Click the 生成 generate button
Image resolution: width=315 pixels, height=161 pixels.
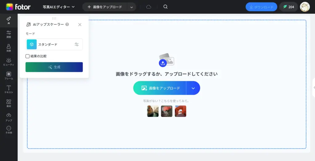pyautogui.click(x=54, y=67)
